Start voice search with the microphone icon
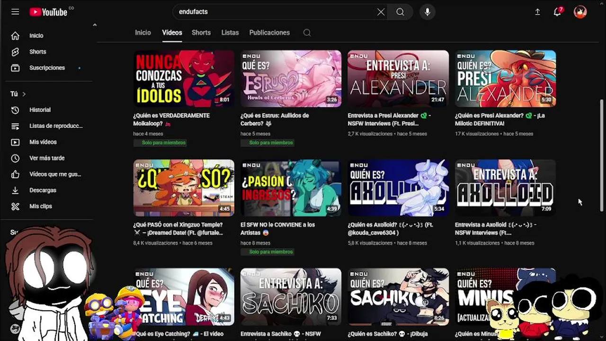Viewport: 606px width, 341px height. [428, 12]
